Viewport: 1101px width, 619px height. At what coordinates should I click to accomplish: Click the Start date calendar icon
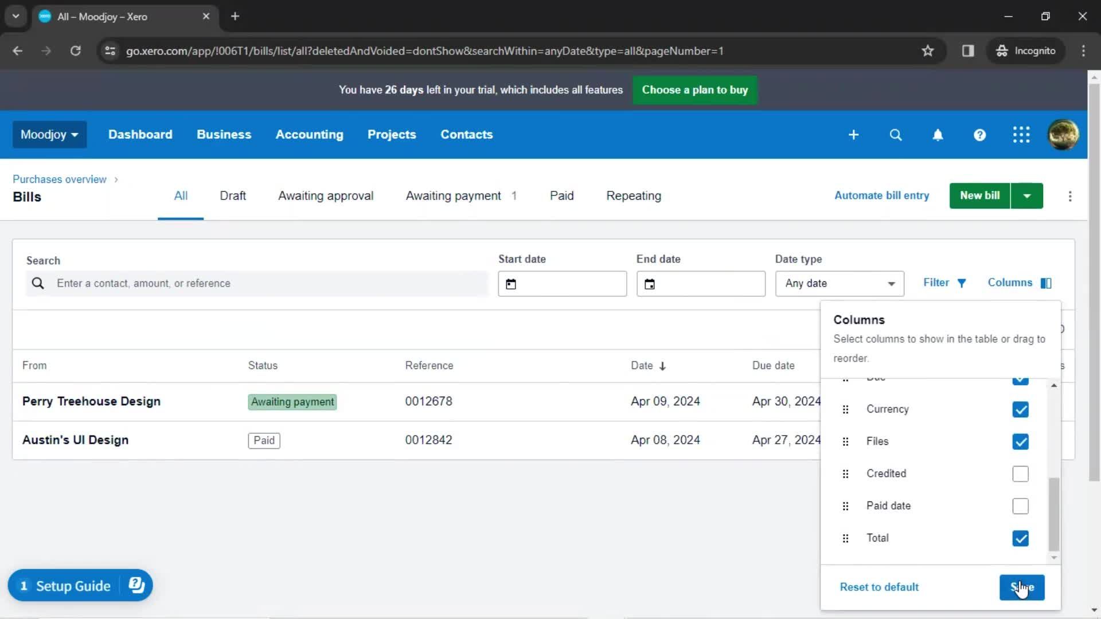[x=511, y=284]
